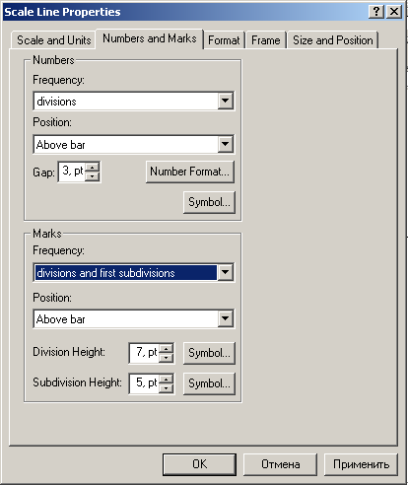Open the Format tab
Screen dimensions: 408x485
click(224, 40)
